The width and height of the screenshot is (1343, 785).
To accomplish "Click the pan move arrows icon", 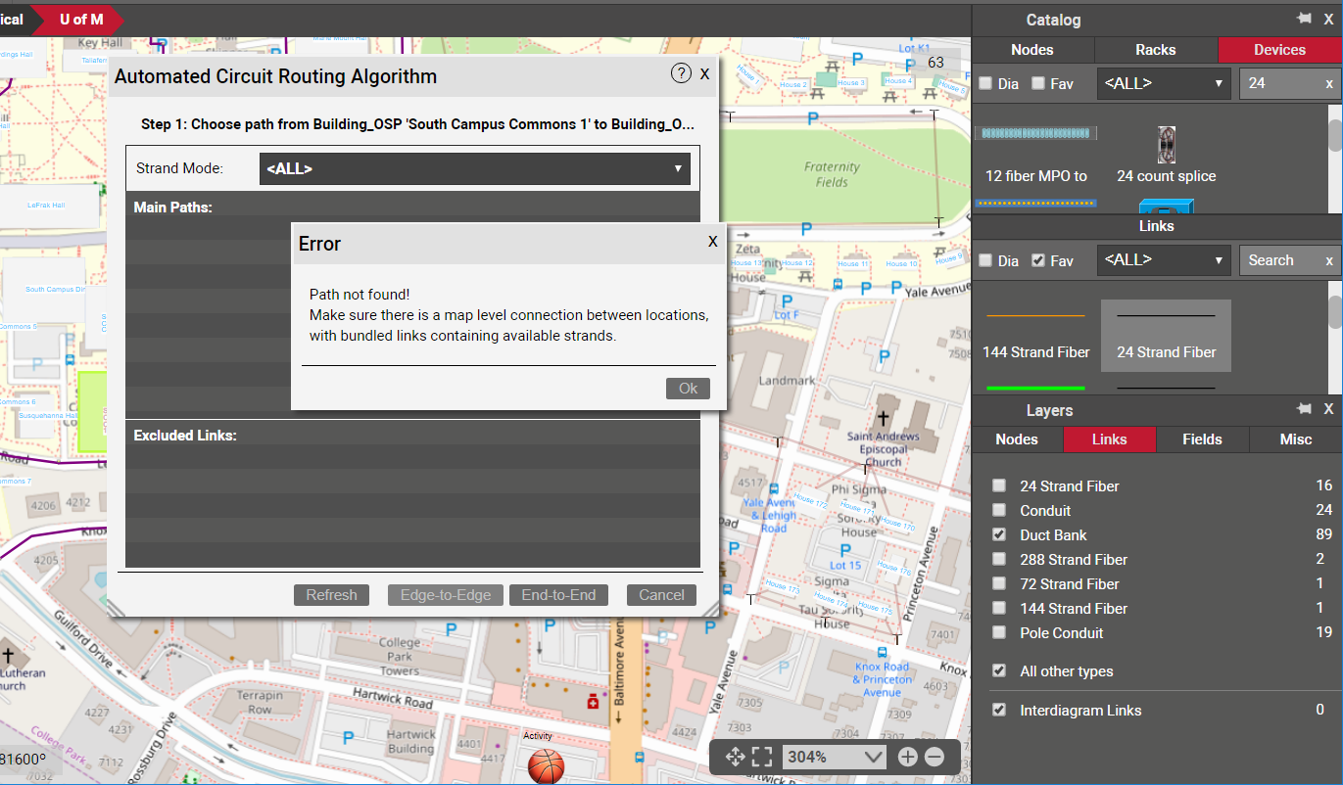I will point(735,757).
